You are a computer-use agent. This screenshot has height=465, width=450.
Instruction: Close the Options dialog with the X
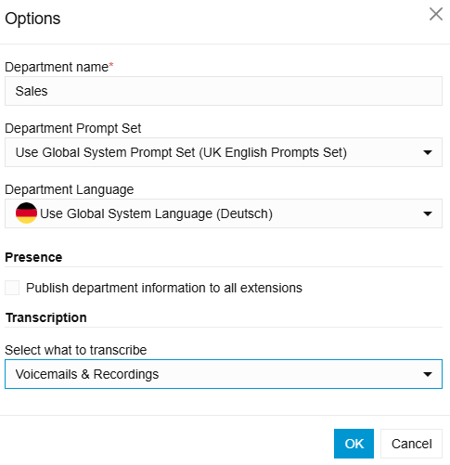[x=436, y=14]
